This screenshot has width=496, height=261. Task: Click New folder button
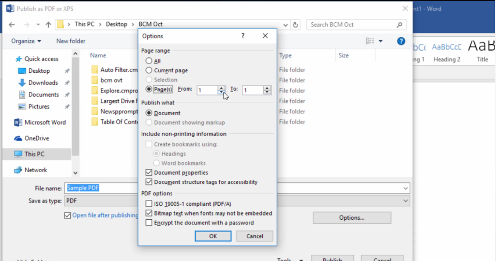tap(71, 41)
